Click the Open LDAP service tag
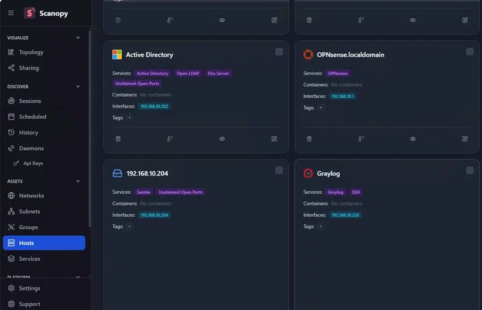Screen dimensions: 482x310 (188, 73)
